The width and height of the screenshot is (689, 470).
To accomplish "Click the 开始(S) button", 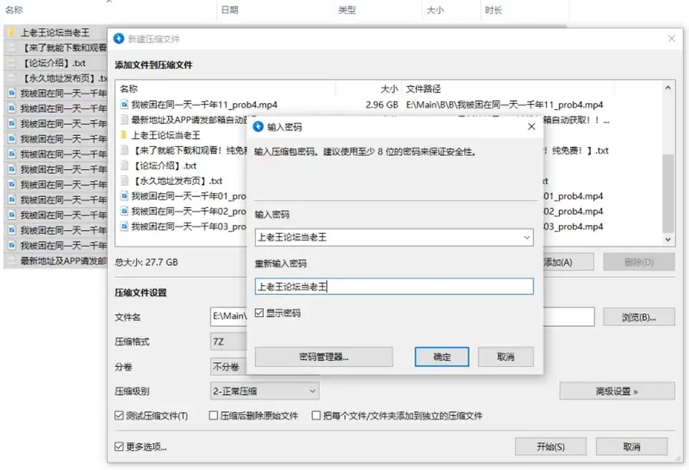I will (550, 446).
